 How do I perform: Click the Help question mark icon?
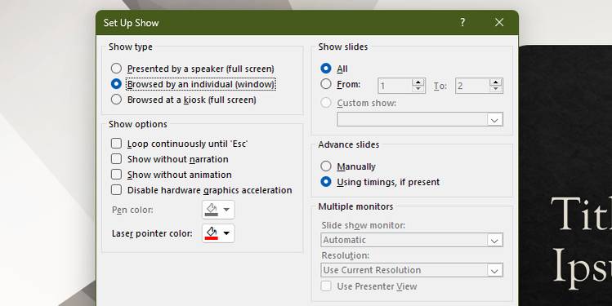click(x=462, y=23)
